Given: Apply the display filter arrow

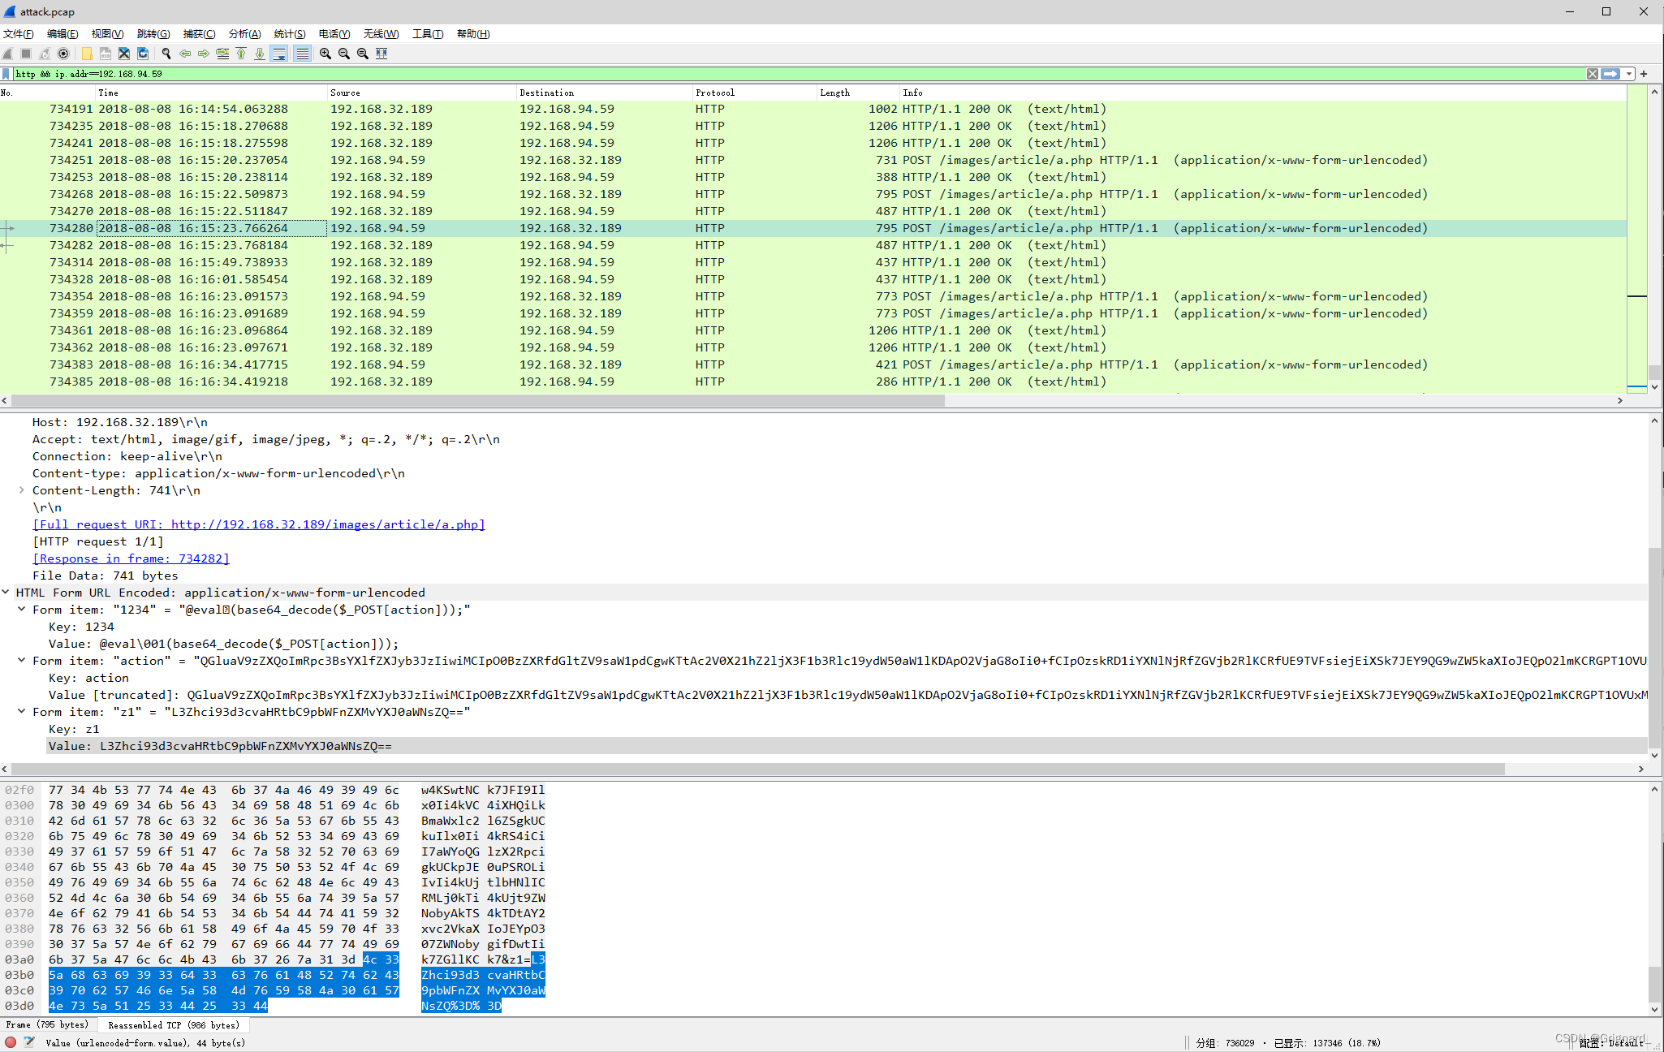Looking at the screenshot, I should pyautogui.click(x=1610, y=74).
